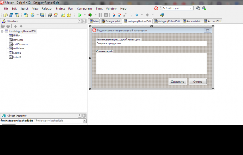This screenshot has width=243, height=155.
Task: Click the blue Back navigation arrow
Action: coord(137,15)
